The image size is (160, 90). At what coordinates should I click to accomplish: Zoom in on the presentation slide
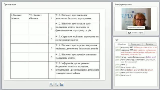pyautogui.click(x=51, y=84)
